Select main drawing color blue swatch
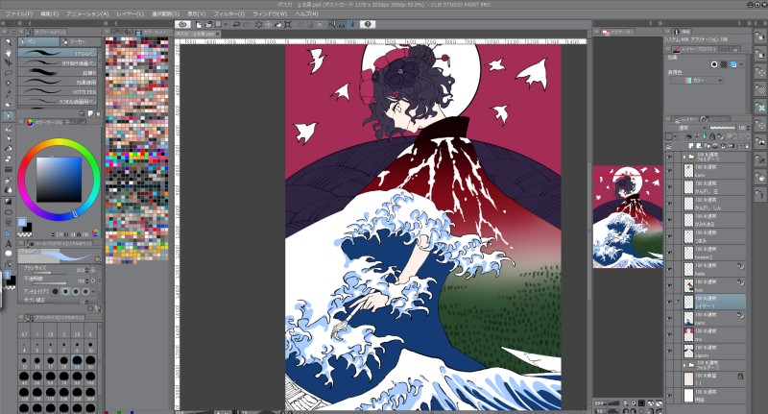This screenshot has height=414, width=768. [21, 223]
